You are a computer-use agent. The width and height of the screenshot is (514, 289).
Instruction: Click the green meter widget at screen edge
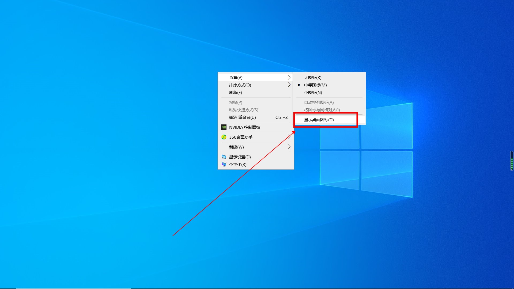pyautogui.click(x=512, y=161)
